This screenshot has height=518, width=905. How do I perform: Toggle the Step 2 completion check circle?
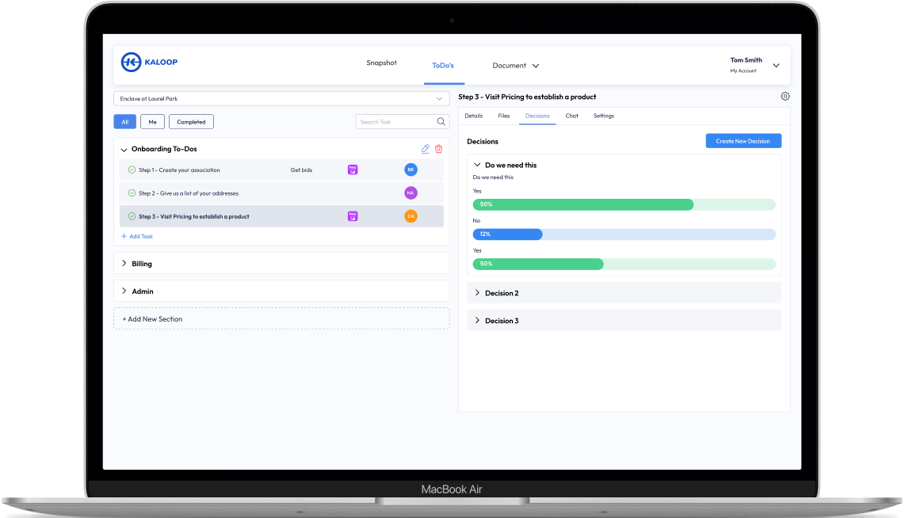click(x=132, y=193)
